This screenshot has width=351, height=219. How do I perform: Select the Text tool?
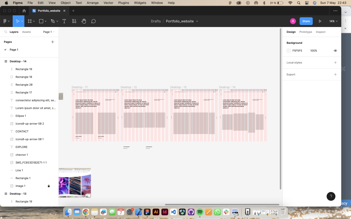tap(64, 21)
